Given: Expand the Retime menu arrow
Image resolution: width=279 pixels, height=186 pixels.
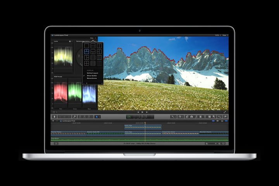Looking at the screenshot, I should [183, 117].
